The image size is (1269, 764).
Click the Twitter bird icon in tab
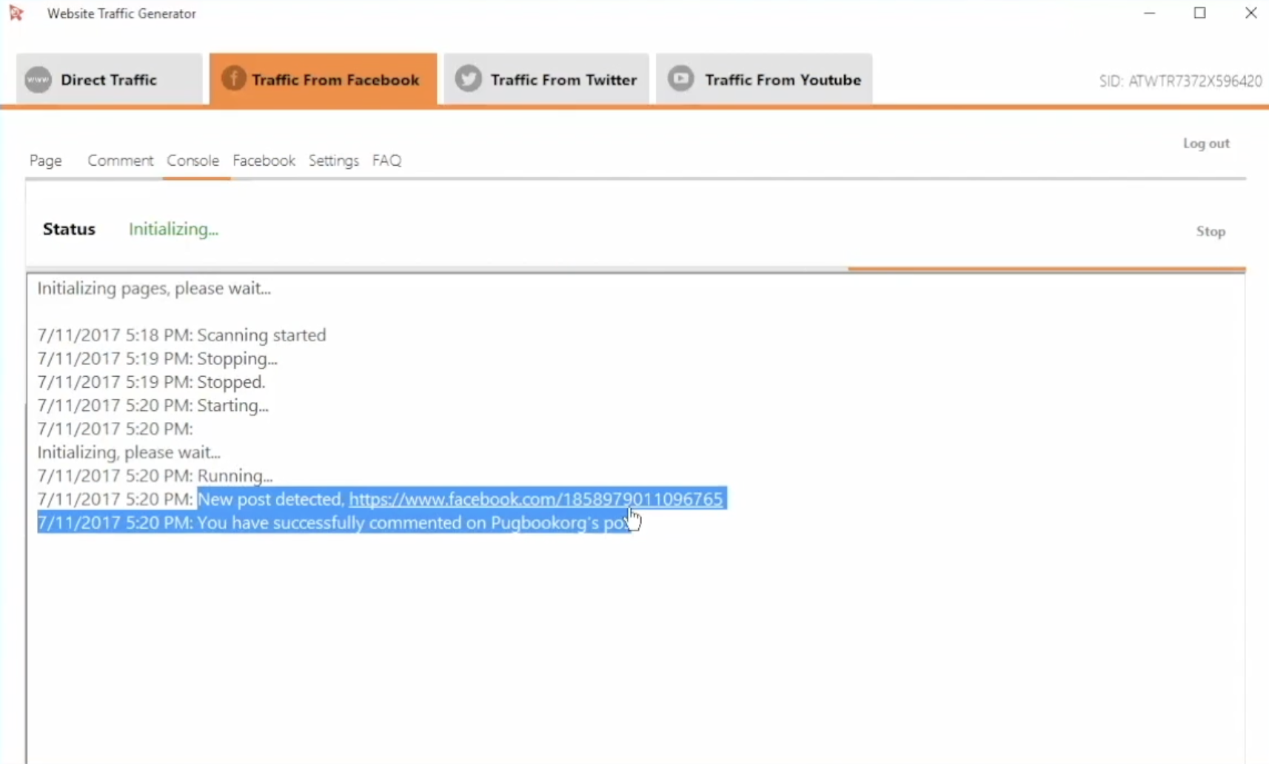pyautogui.click(x=468, y=78)
